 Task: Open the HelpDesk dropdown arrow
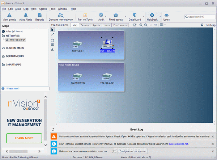pos(160,17)
